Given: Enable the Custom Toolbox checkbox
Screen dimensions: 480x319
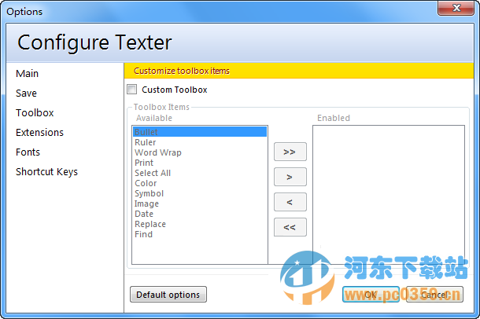Looking at the screenshot, I should click(132, 90).
